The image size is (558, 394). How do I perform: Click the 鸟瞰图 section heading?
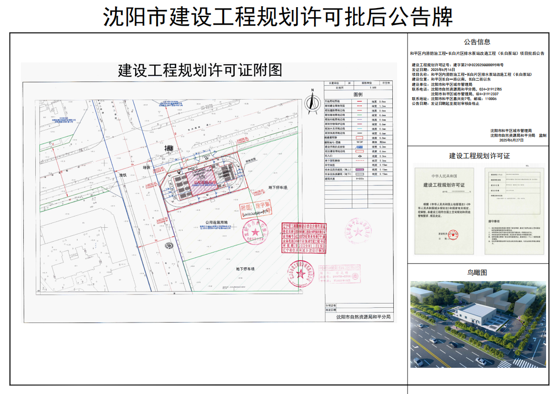[478, 273]
